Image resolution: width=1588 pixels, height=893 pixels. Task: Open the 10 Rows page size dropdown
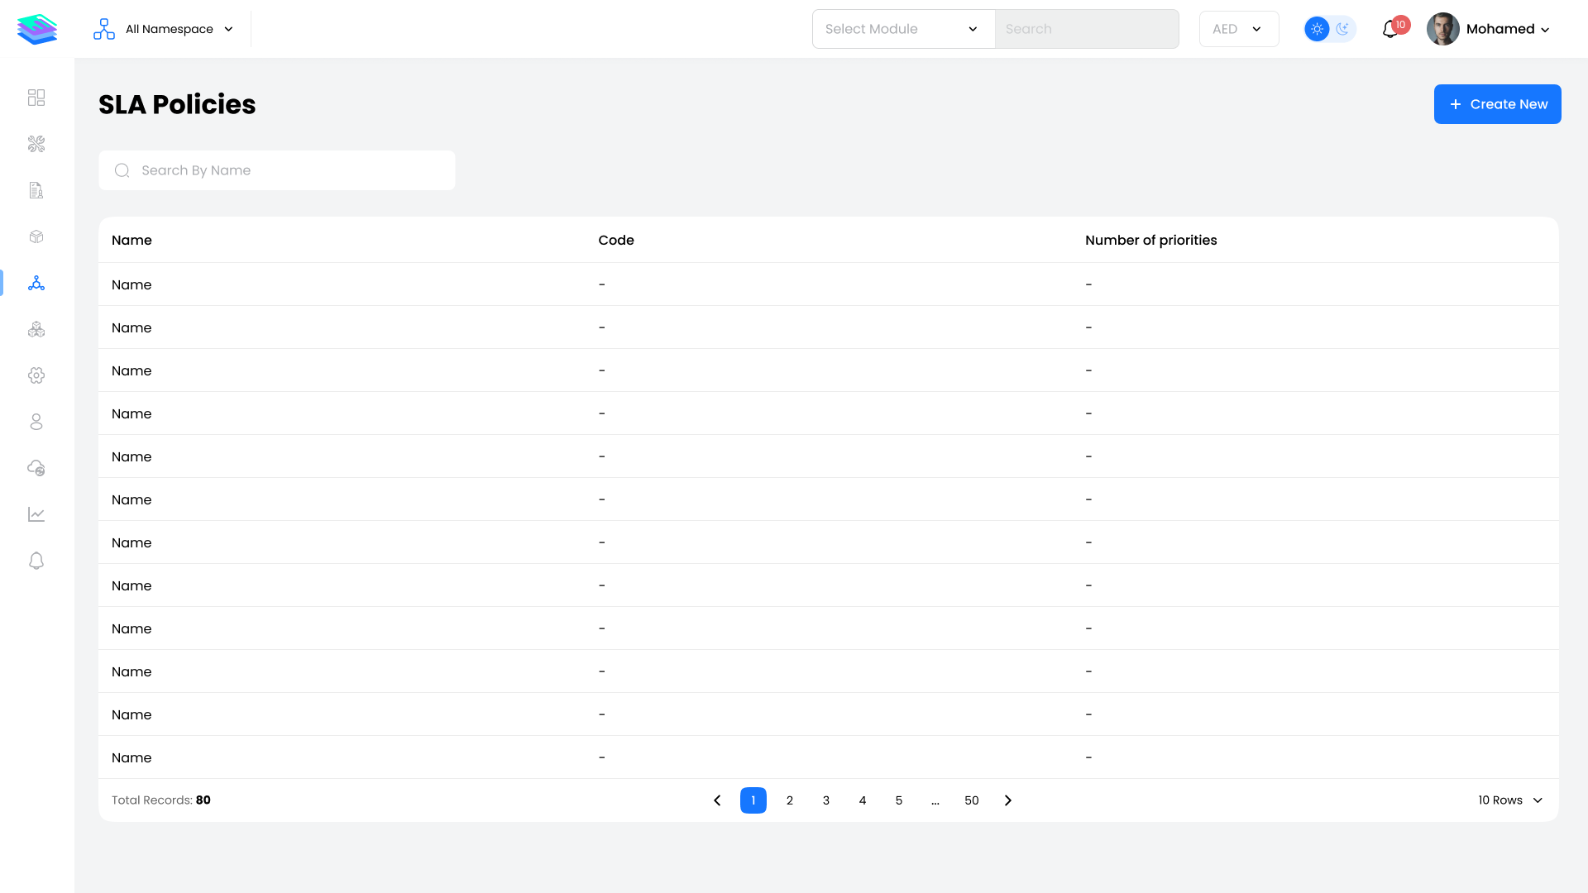(1510, 800)
